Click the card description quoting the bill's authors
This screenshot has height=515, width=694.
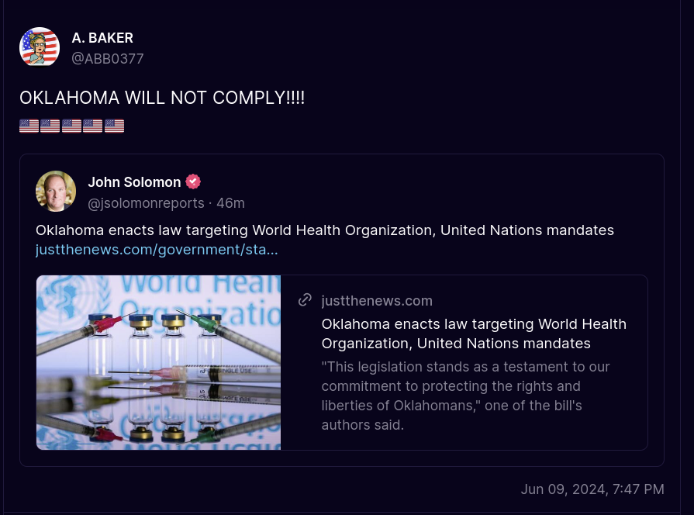(x=465, y=396)
